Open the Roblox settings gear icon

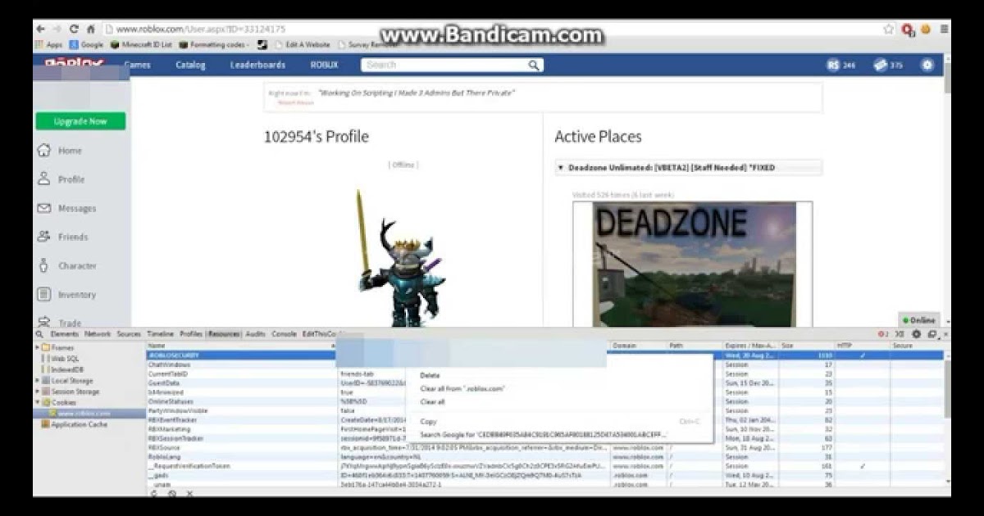(927, 65)
